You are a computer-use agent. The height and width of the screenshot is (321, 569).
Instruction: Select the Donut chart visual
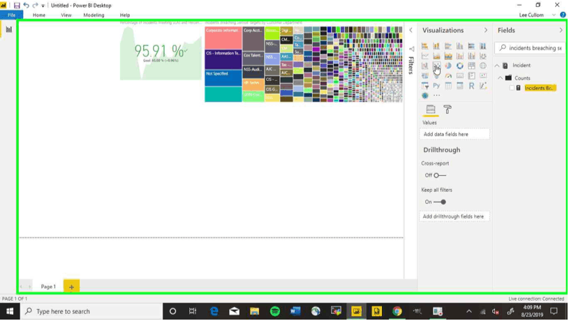460,66
